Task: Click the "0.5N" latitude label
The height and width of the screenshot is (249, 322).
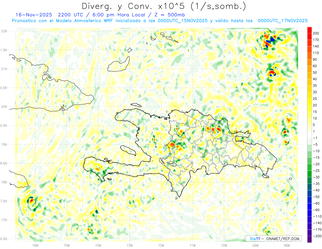Action: click(x=4, y=88)
